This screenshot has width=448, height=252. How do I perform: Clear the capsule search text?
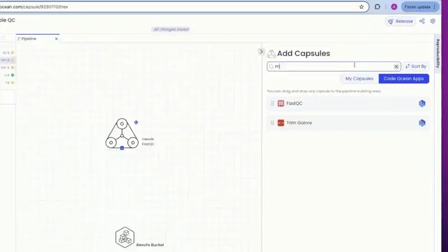click(x=396, y=67)
